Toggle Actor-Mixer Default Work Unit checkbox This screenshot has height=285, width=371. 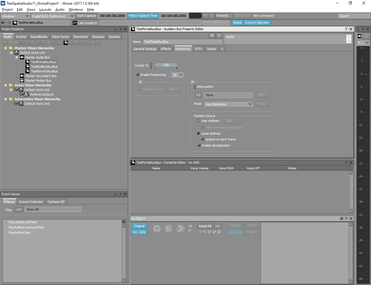[x=17, y=90]
